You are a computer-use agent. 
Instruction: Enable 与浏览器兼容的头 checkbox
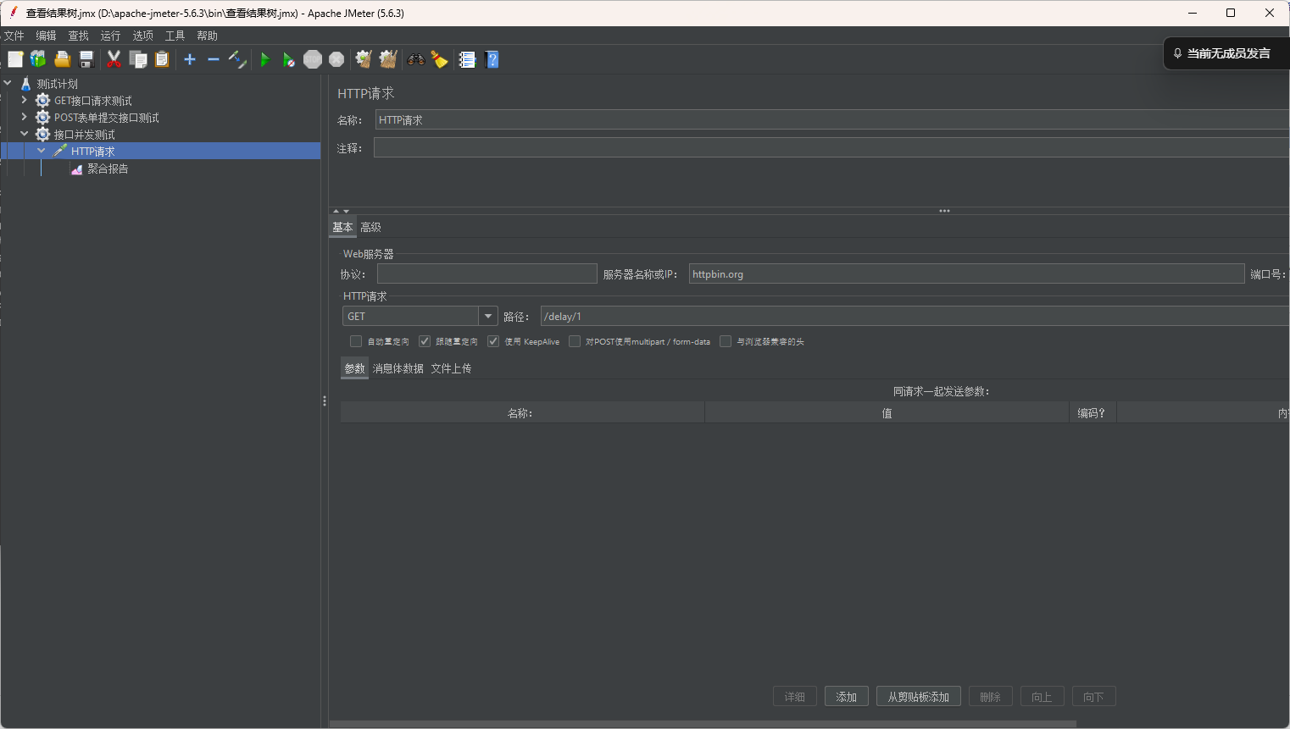tap(726, 341)
